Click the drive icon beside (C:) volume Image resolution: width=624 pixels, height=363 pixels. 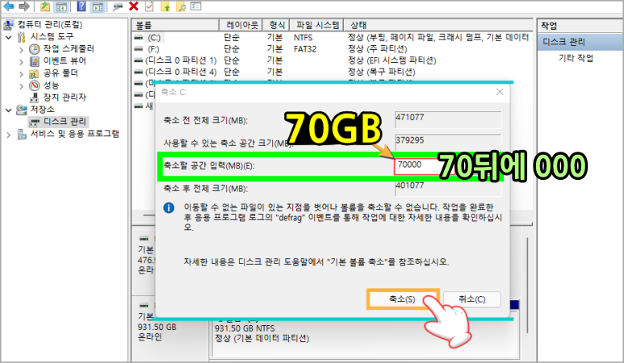(139, 38)
